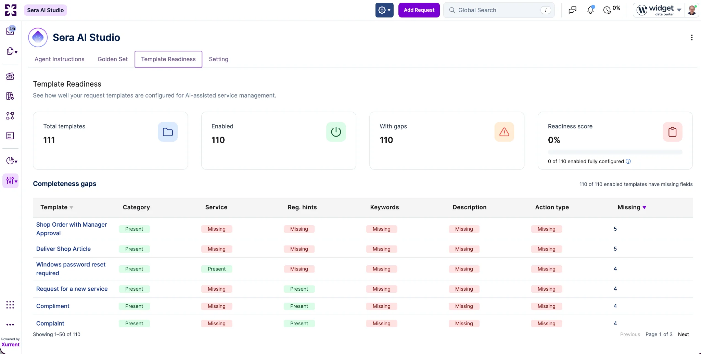Viewport: 701px width, 354px height.
Task: Click the Keywords column header
Action: pos(384,207)
